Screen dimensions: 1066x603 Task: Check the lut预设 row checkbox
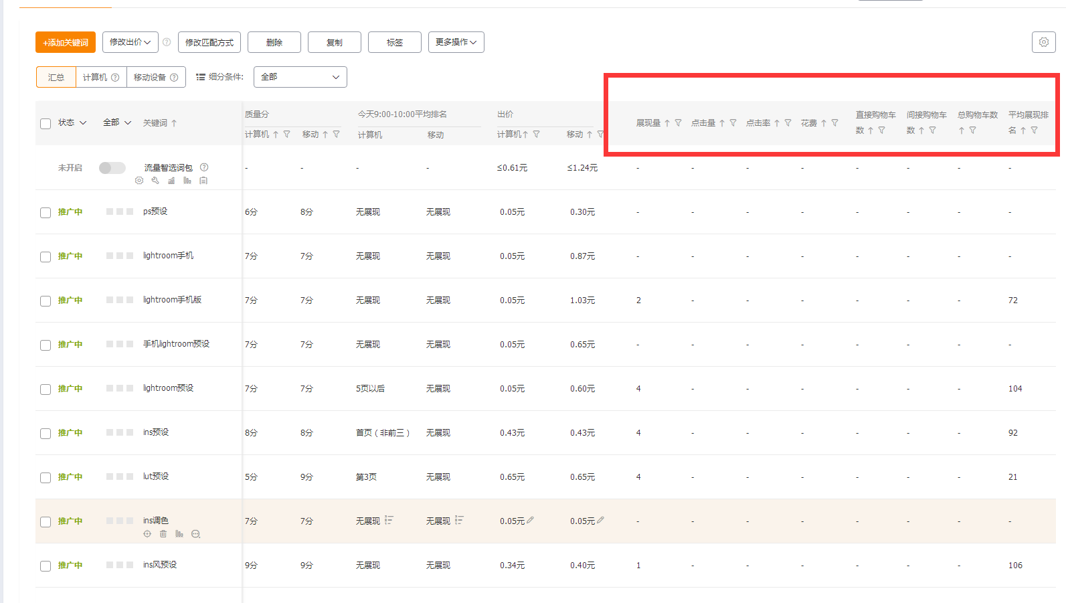click(46, 478)
